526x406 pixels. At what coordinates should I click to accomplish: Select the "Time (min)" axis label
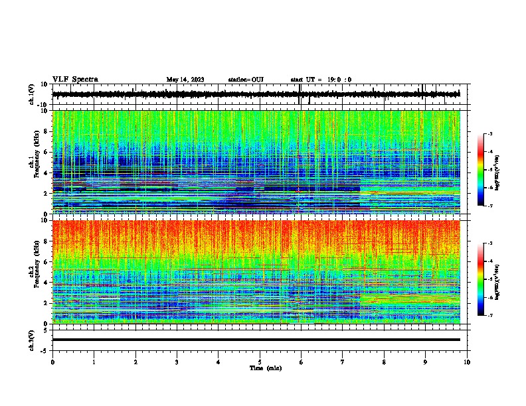(x=266, y=368)
